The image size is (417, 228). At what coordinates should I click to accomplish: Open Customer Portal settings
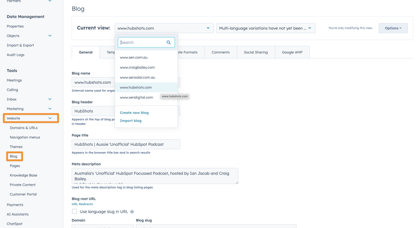click(x=23, y=194)
